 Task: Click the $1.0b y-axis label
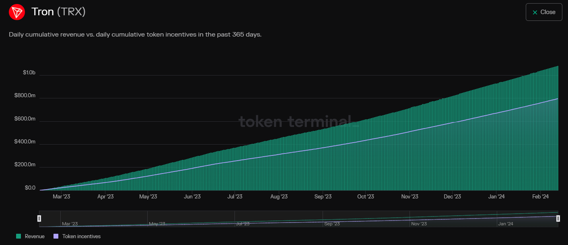(x=29, y=73)
